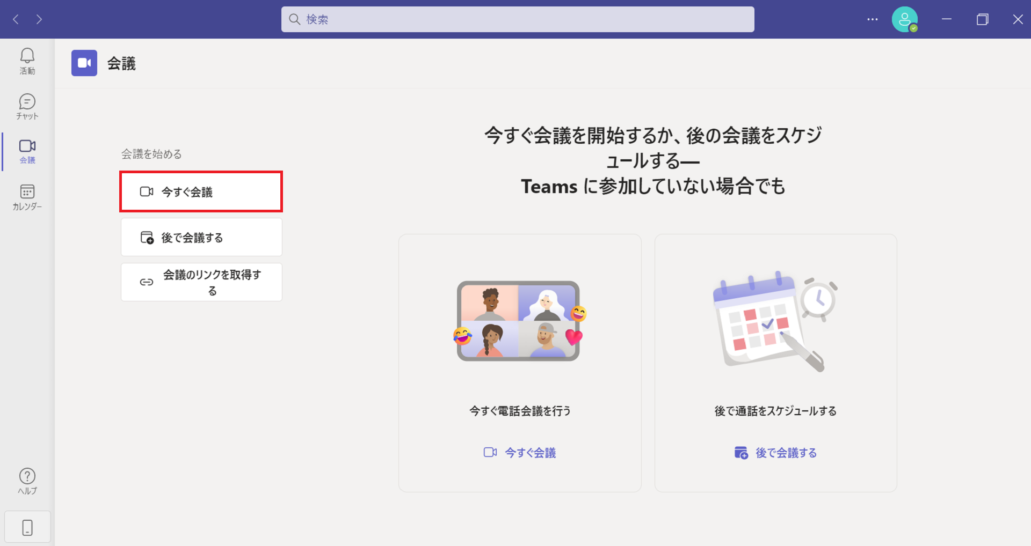The image size is (1031, 546).
Task: Click 会議のリンクを取得する button
Action: click(201, 282)
